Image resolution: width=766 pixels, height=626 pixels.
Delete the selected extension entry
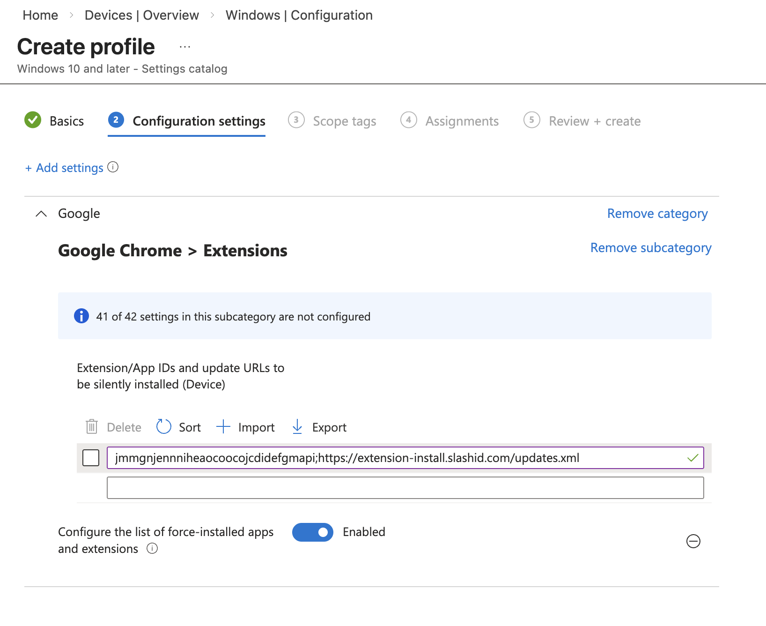(x=112, y=427)
